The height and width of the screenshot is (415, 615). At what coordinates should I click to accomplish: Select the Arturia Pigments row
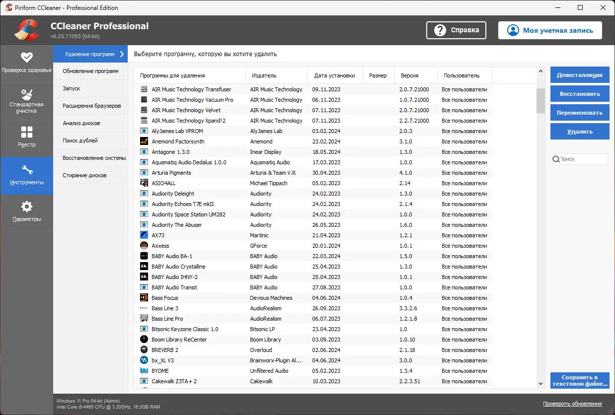click(174, 172)
